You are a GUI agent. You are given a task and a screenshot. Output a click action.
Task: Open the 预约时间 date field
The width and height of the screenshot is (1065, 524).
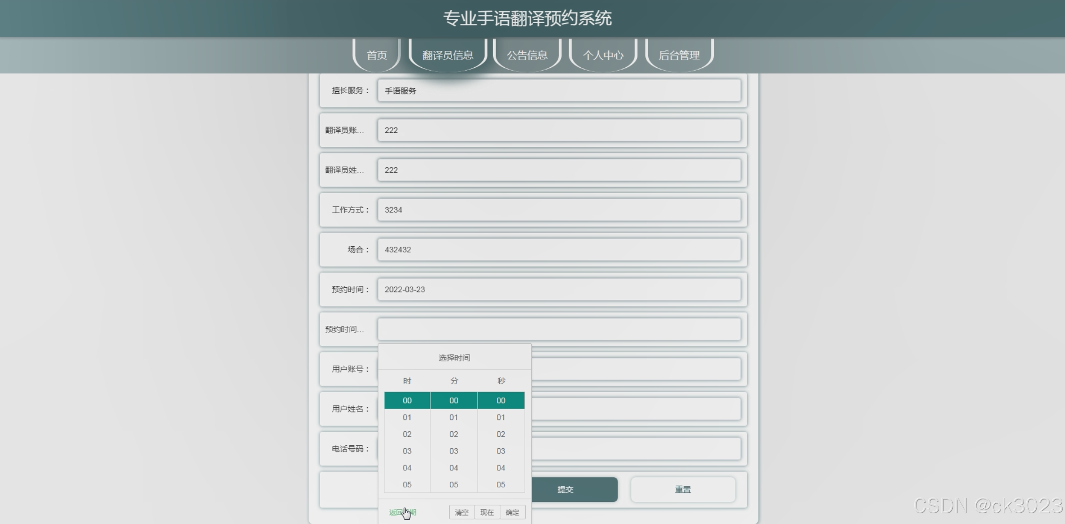[559, 290]
